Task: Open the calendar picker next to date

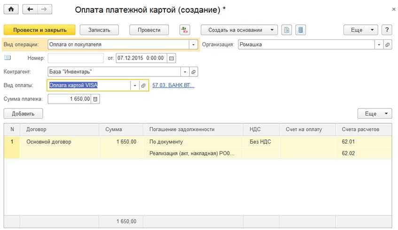Action: [x=171, y=58]
